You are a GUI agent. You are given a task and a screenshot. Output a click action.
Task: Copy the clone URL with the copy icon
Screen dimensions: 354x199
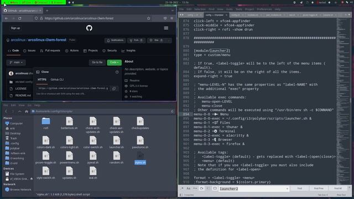point(114,88)
